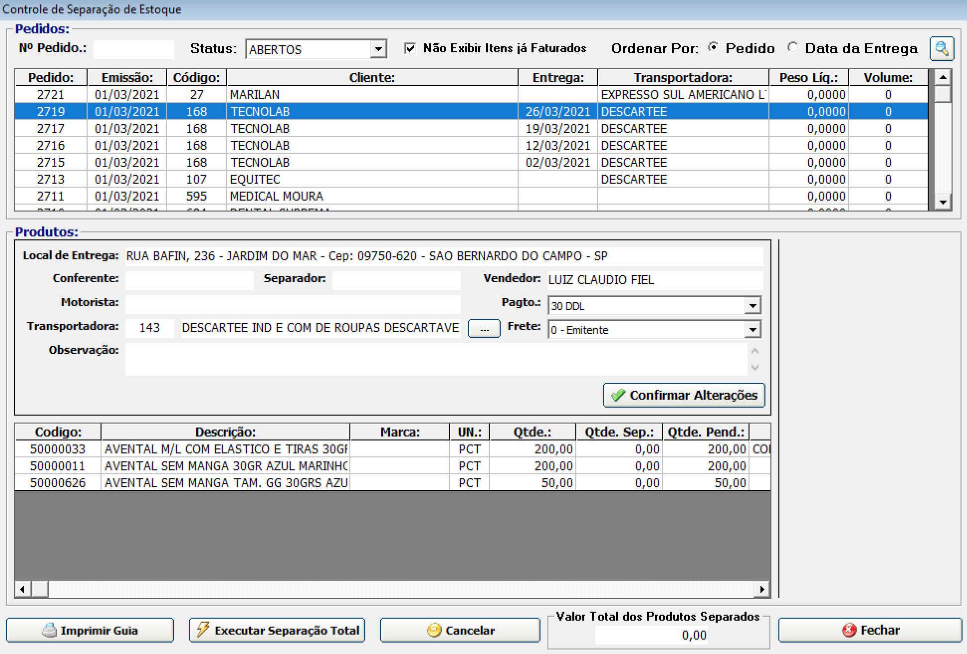Click the Cliente column header
The height and width of the screenshot is (654, 967).
pos(372,78)
